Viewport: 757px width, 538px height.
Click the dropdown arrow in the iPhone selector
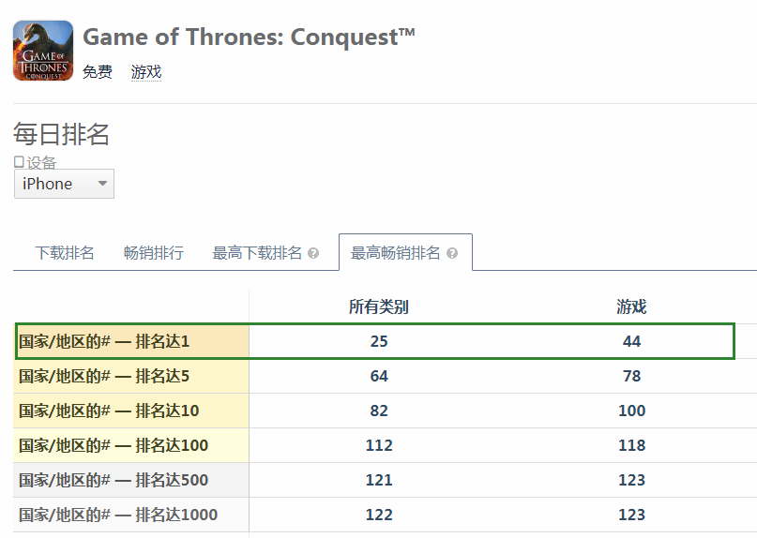pyautogui.click(x=102, y=184)
